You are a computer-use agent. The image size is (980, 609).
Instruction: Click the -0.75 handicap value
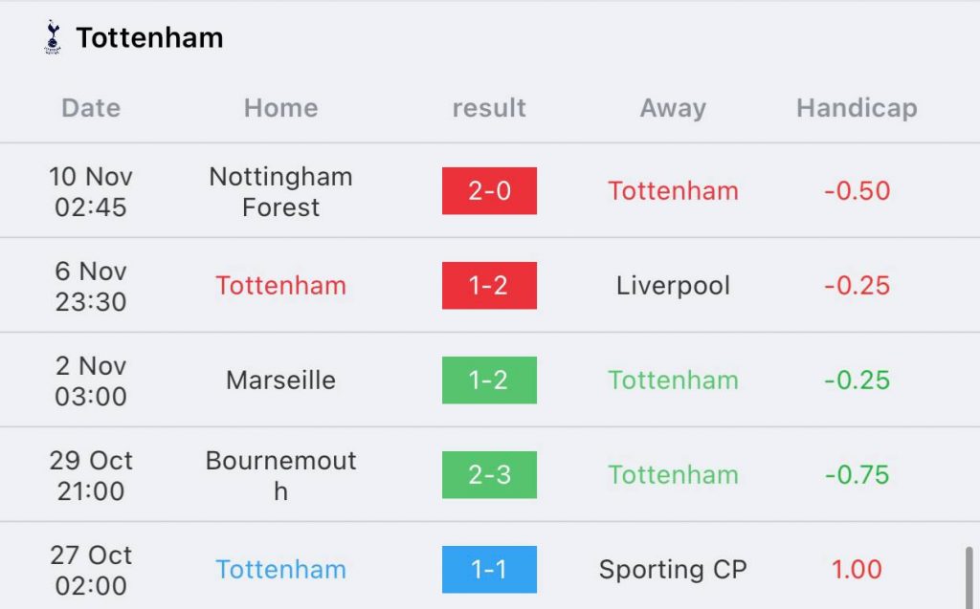(857, 475)
